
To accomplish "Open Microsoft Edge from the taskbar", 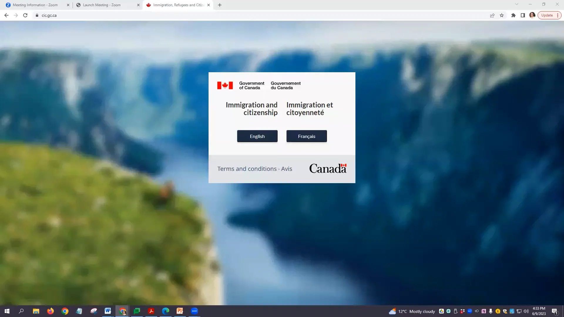I will [166, 311].
